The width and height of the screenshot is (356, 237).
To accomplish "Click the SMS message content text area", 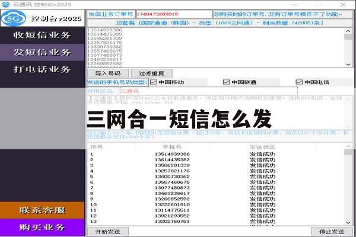I will pos(217,113).
